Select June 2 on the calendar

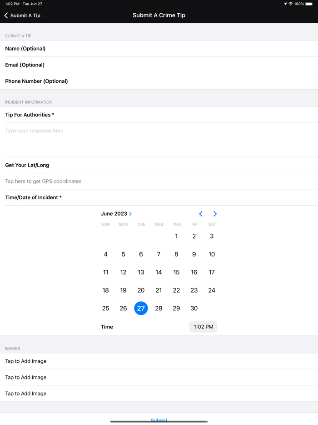pos(194,236)
